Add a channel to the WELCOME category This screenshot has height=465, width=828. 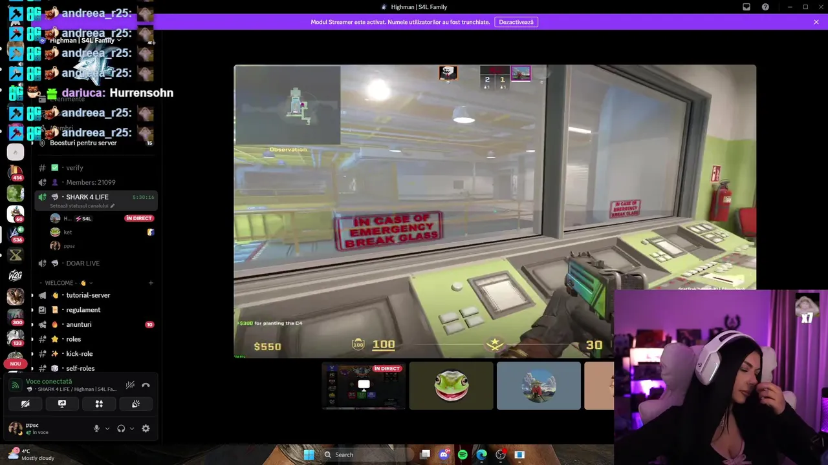151,283
